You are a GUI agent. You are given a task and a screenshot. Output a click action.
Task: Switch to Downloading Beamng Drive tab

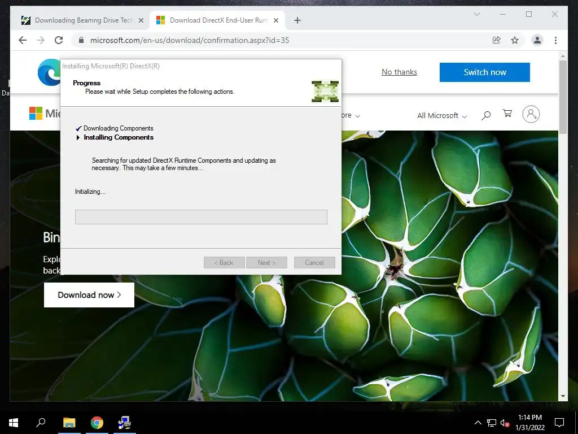pyautogui.click(x=81, y=20)
